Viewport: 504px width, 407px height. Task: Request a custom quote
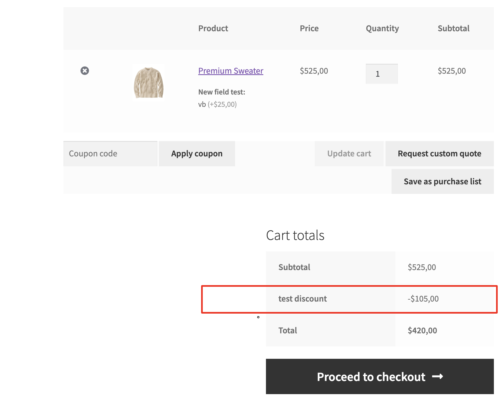pyautogui.click(x=440, y=154)
